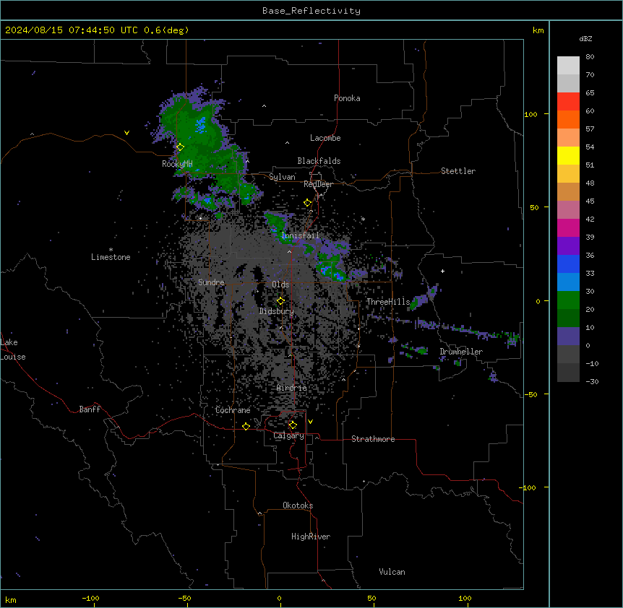623x608 pixels.
Task: Click the -50 tick label on vertical axis
Action: 530,394
